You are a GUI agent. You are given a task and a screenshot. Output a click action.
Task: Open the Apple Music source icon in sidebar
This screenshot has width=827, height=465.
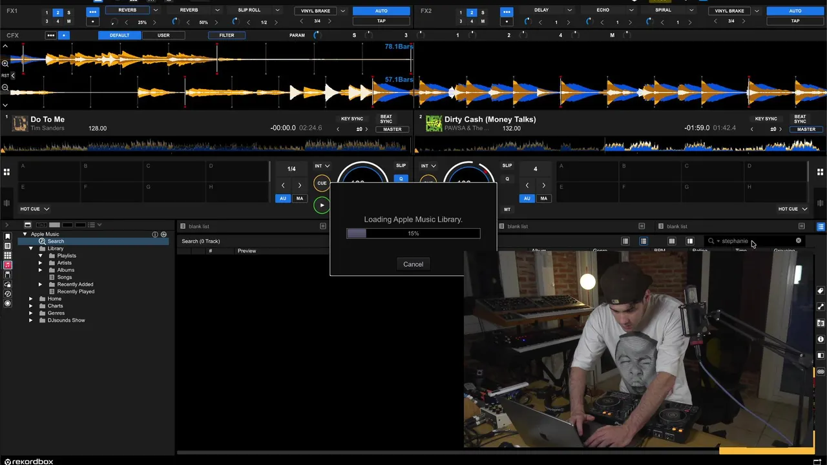[8, 265]
